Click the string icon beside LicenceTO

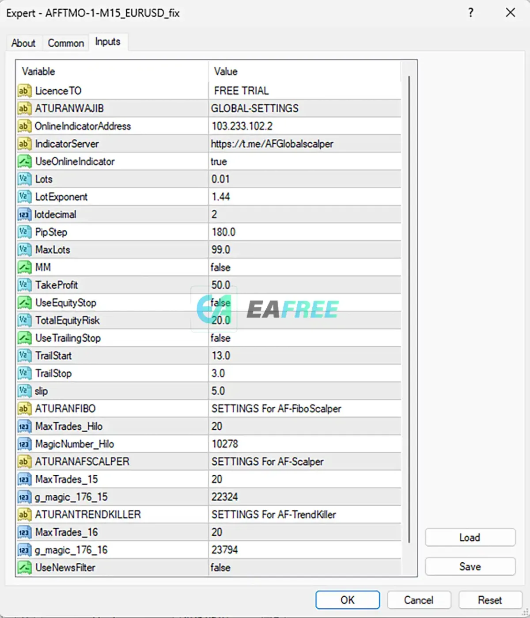[x=24, y=91]
